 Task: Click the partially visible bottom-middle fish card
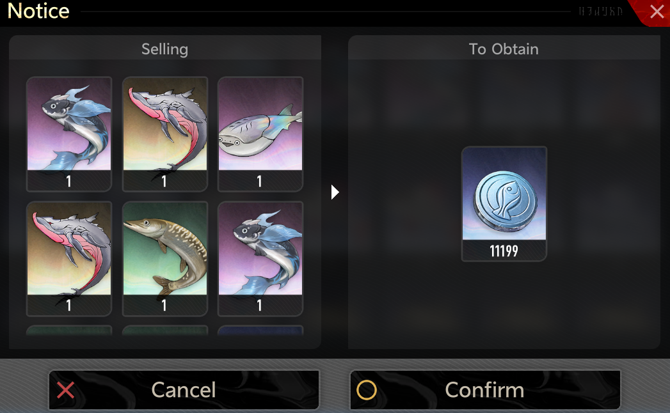[x=165, y=331]
